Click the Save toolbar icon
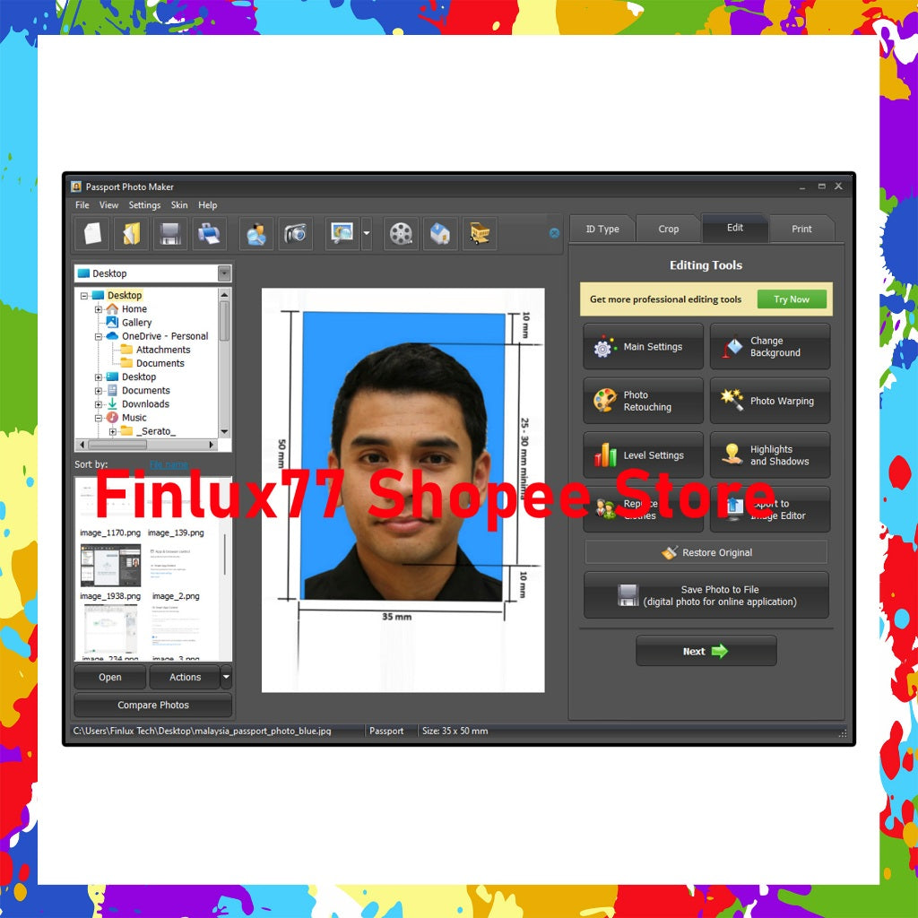 (169, 233)
